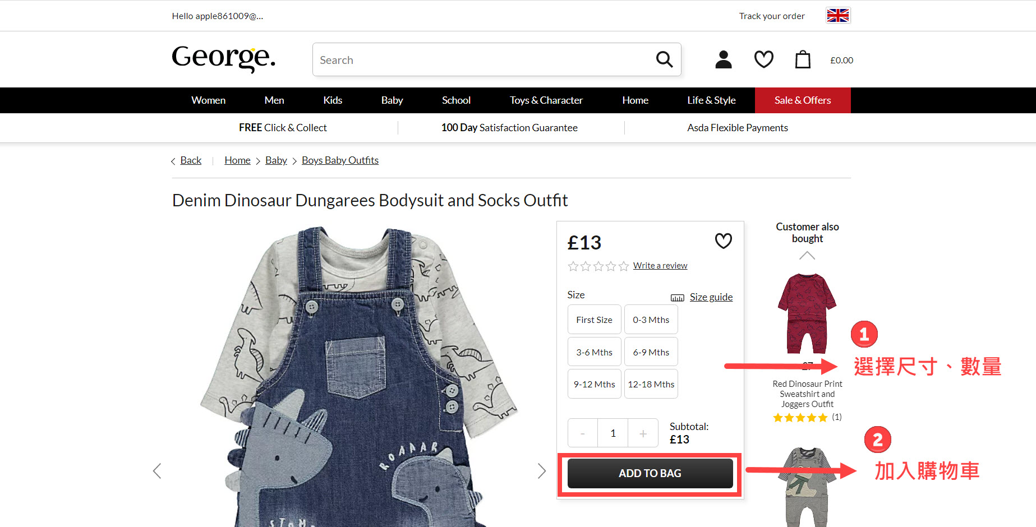Image resolution: width=1036 pixels, height=527 pixels.
Task: Open the account profile icon
Action: [x=724, y=59]
